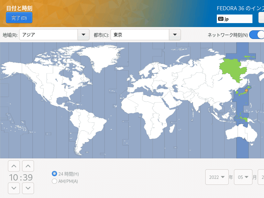The image size is (264, 198).
Task: Open the month dropdown showing 05
Action: tap(243, 177)
